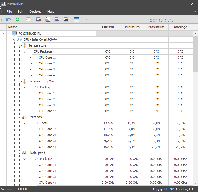
Task: Click the Temperature thermometer icon
Action: (x=25, y=45)
